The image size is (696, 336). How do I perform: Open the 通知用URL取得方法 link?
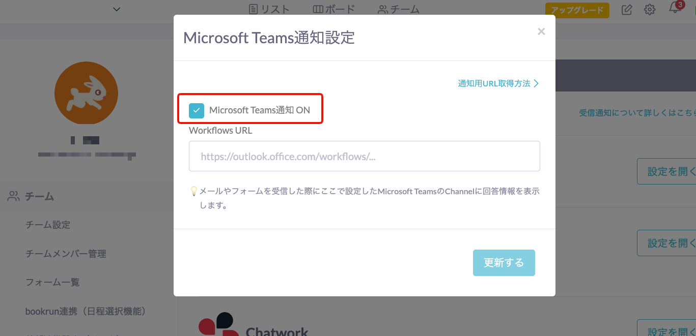[x=498, y=83]
